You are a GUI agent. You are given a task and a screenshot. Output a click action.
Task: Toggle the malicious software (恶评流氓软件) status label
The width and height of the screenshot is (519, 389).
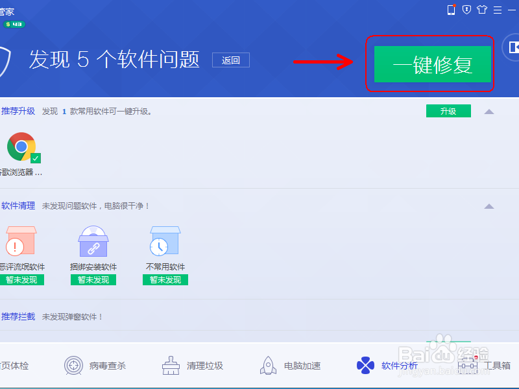coord(22,279)
